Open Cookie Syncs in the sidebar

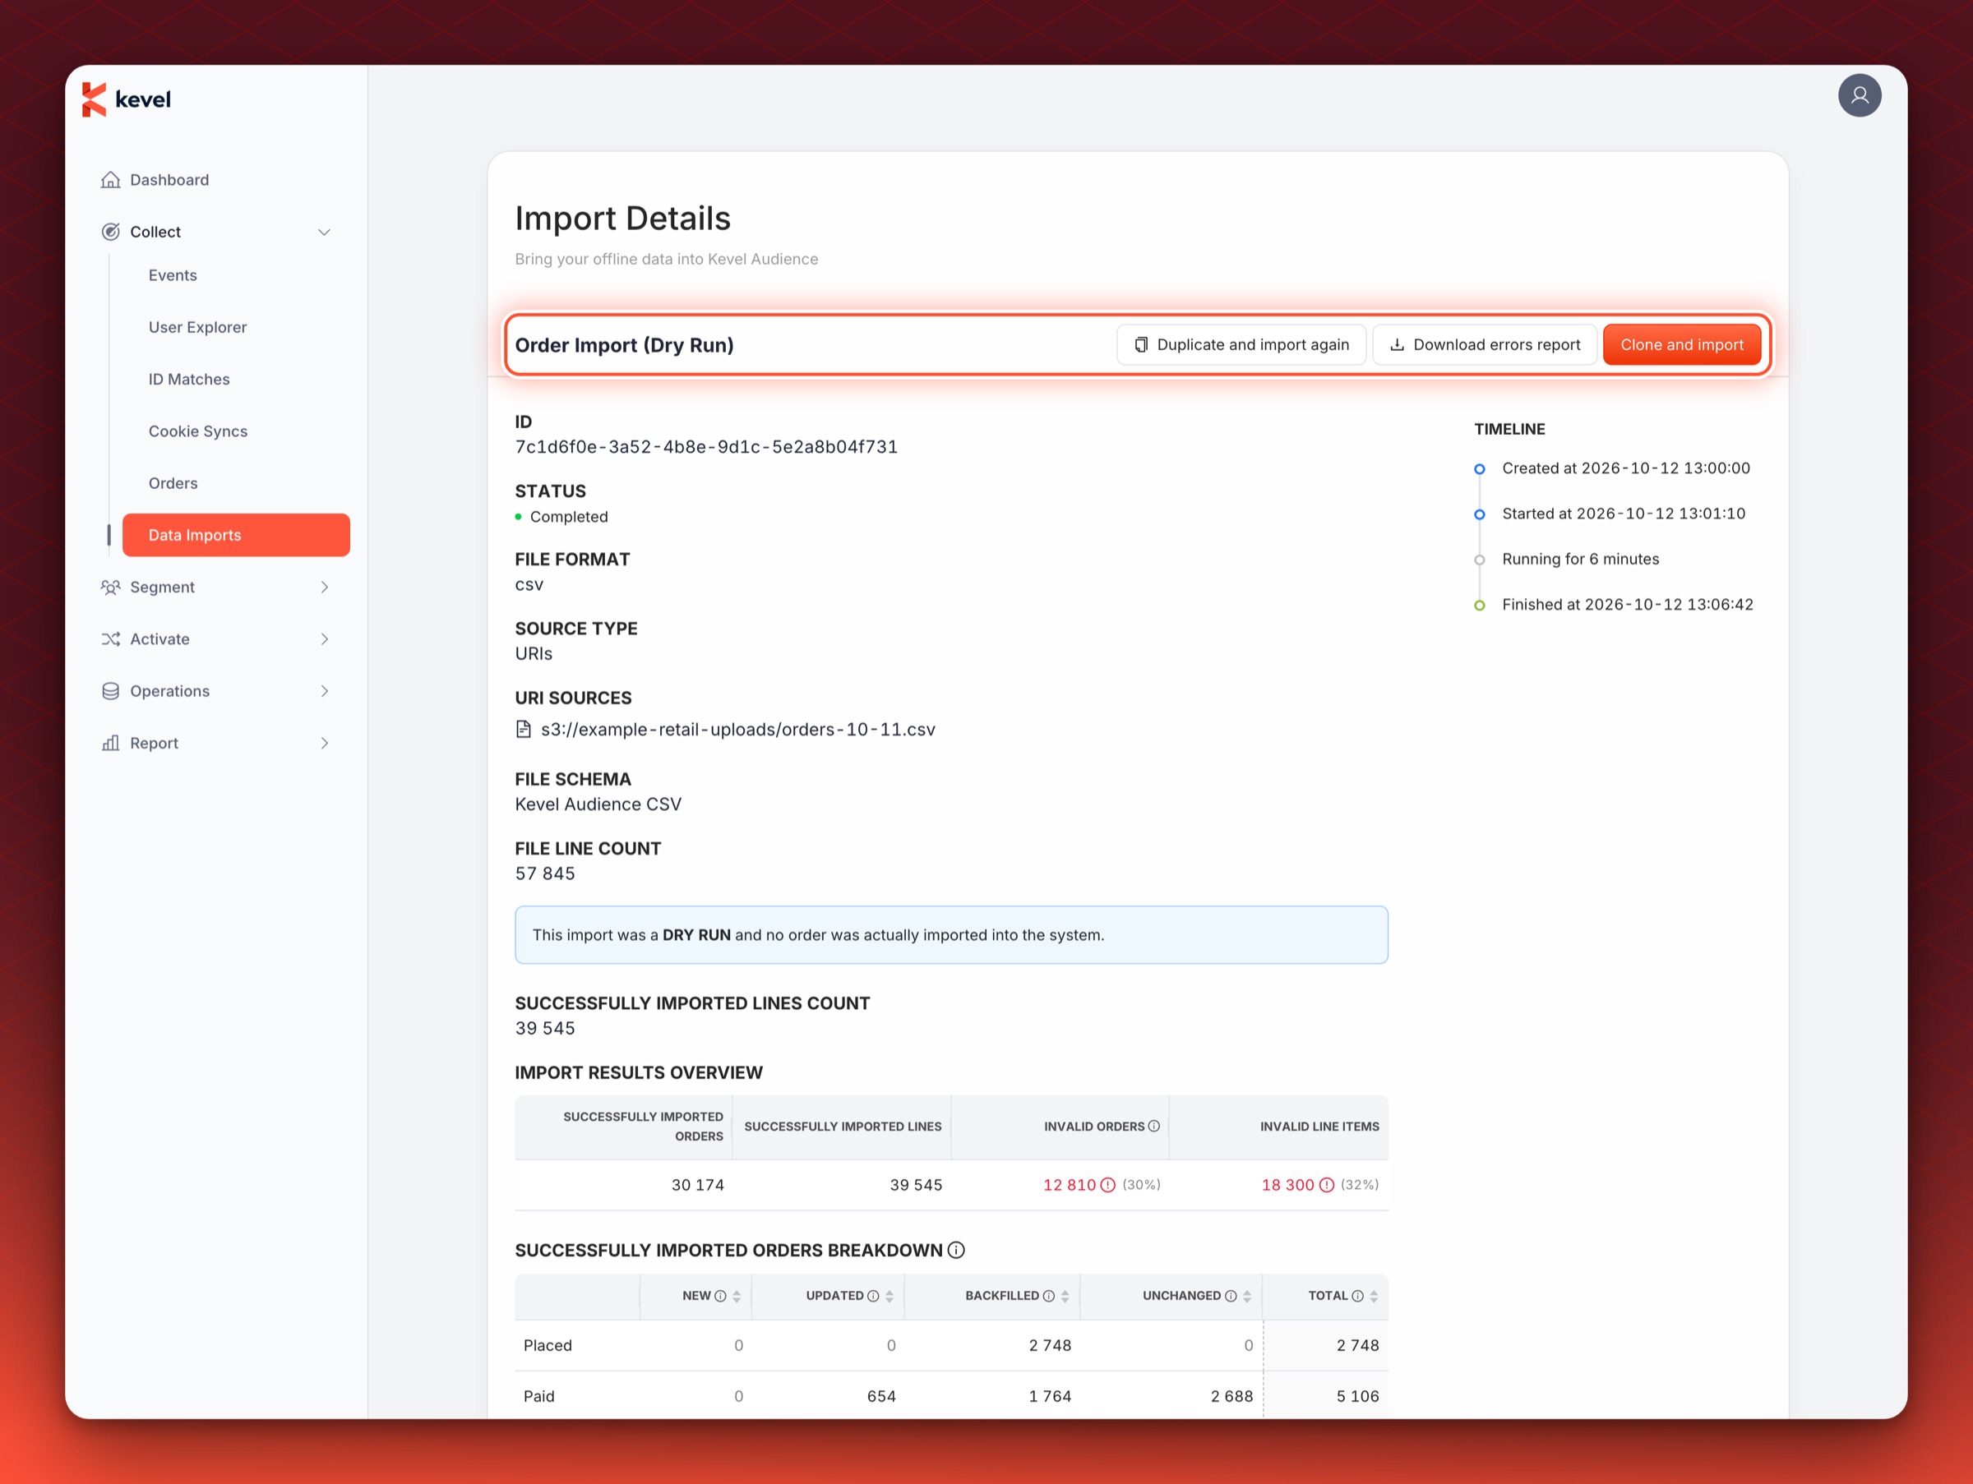pyautogui.click(x=198, y=431)
